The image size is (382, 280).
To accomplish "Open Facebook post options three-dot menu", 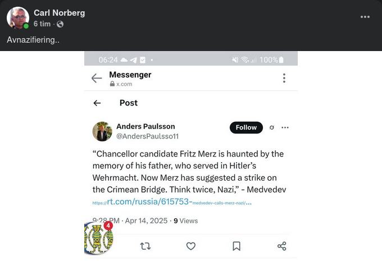I will [x=365, y=17].
